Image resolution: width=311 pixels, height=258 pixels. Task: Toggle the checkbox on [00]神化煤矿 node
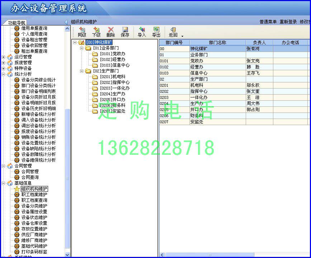(x=81, y=42)
